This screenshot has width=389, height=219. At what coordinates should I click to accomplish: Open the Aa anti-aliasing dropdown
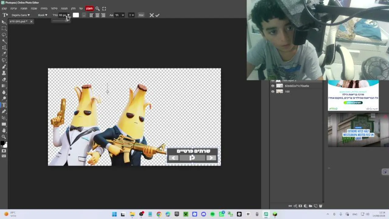(x=119, y=15)
